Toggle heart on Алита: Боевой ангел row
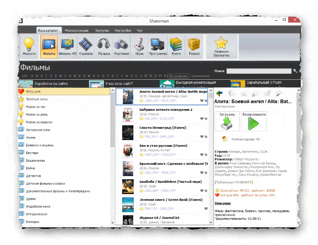Image resolution: width=318 pixels, height=245 pixels. click(201, 100)
